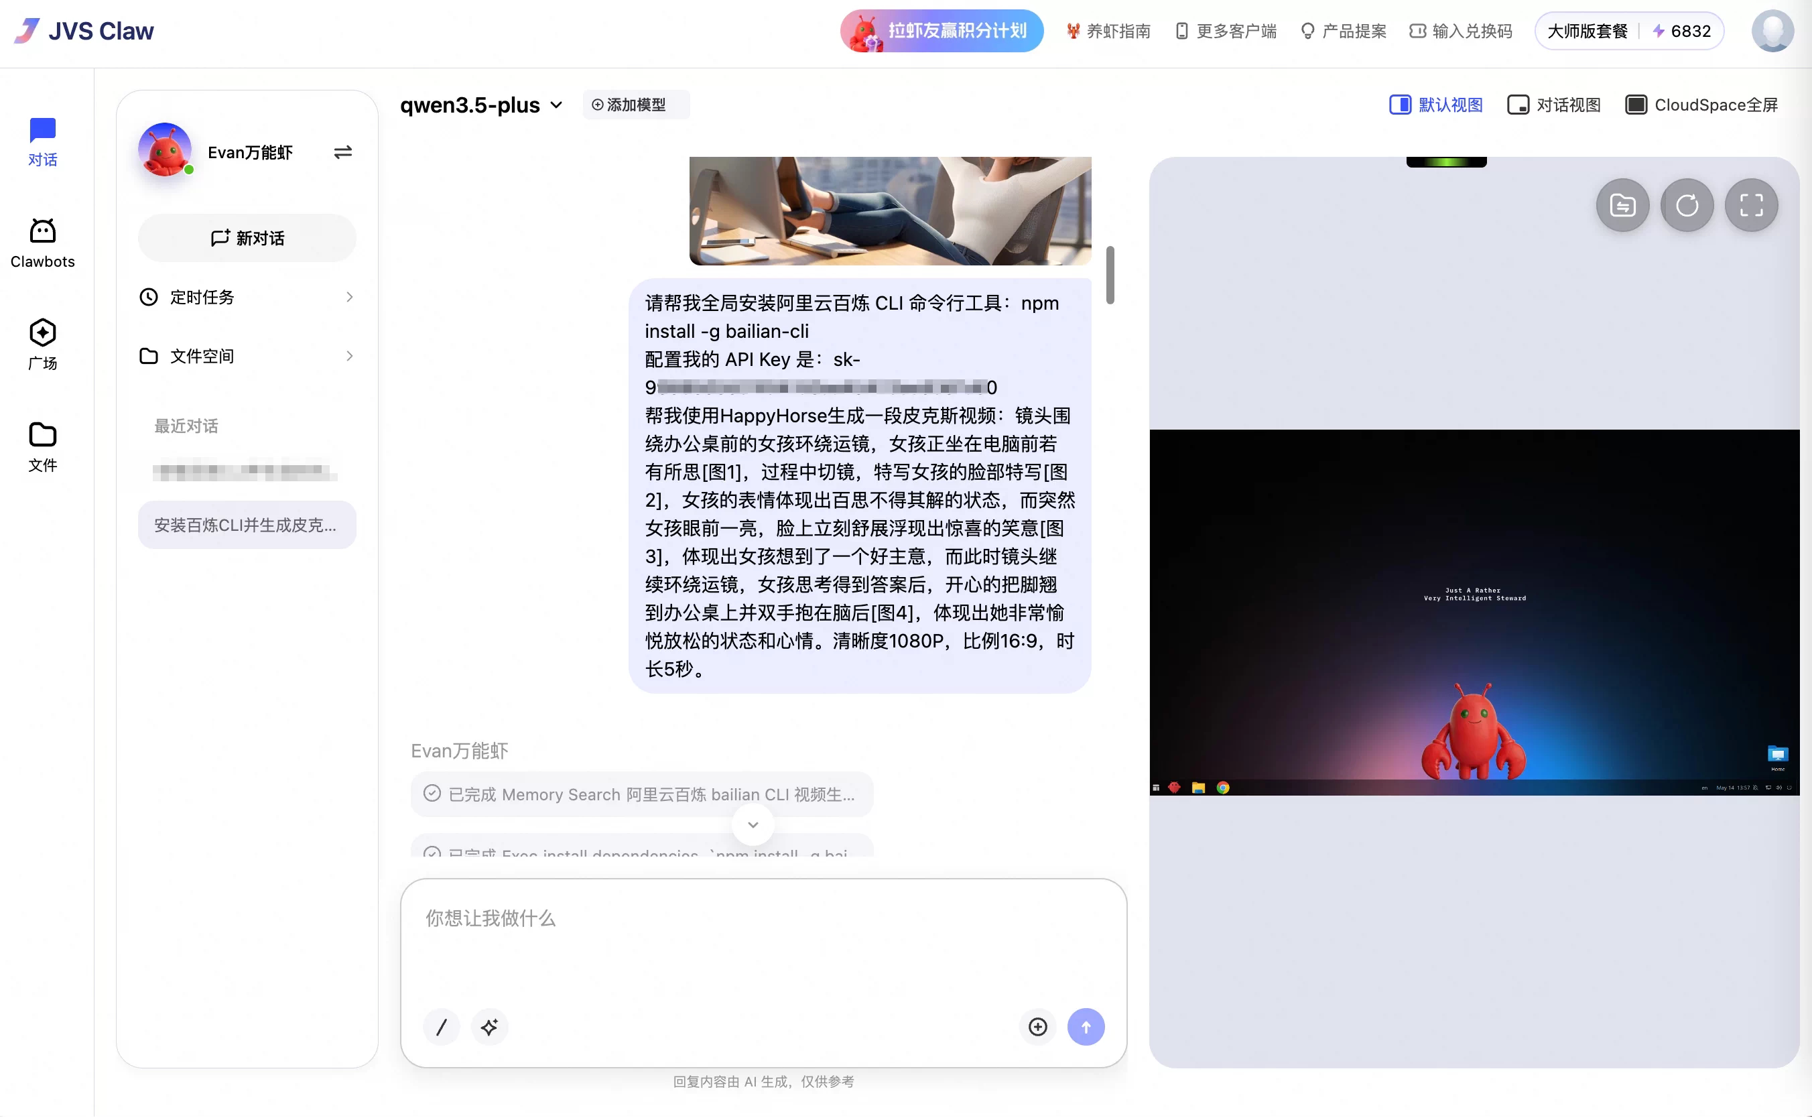This screenshot has height=1118, width=1812.
Task: Click the 6832 credits counter
Action: [x=1682, y=31]
